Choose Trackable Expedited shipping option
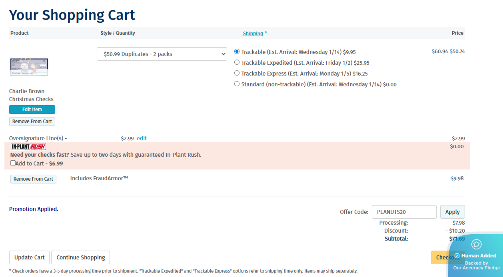 pos(237,62)
